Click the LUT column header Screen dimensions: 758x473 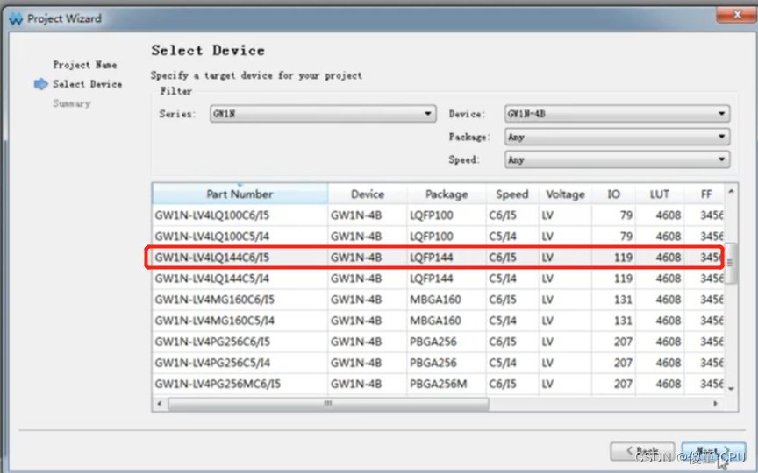click(x=660, y=194)
